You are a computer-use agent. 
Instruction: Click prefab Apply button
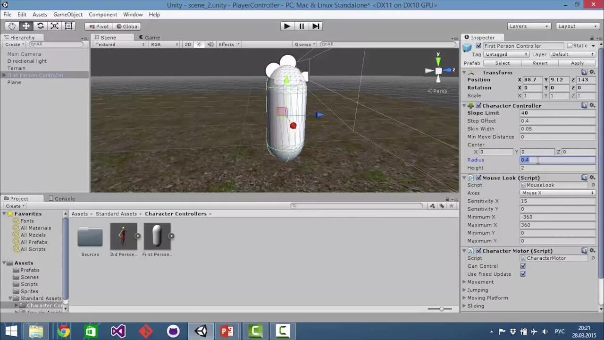point(578,63)
